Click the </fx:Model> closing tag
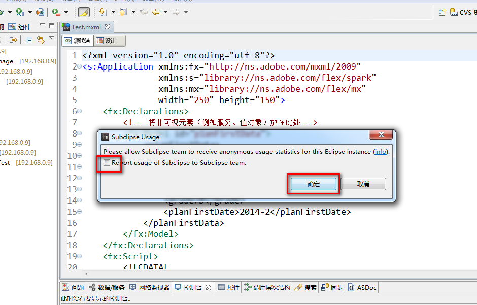477x305 pixels. click(x=151, y=234)
